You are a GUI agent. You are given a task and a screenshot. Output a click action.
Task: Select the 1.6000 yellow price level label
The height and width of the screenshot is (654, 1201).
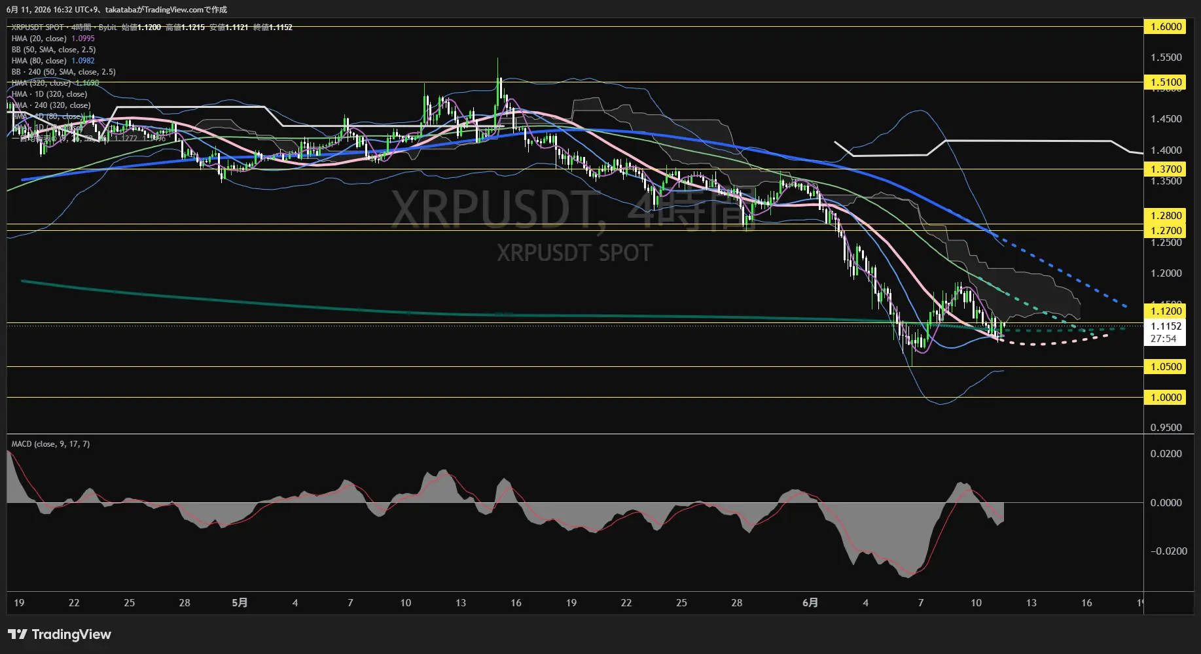[1166, 27]
